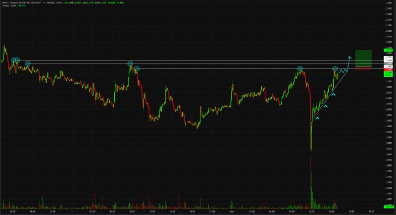Select the rising diagonal trendline under recent candles
Image resolution: width=396 pixels, height=215 pixels.
[331, 94]
